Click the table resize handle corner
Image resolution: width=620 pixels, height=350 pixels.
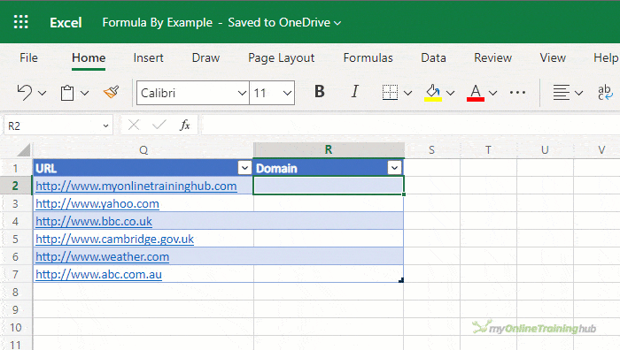point(401,280)
